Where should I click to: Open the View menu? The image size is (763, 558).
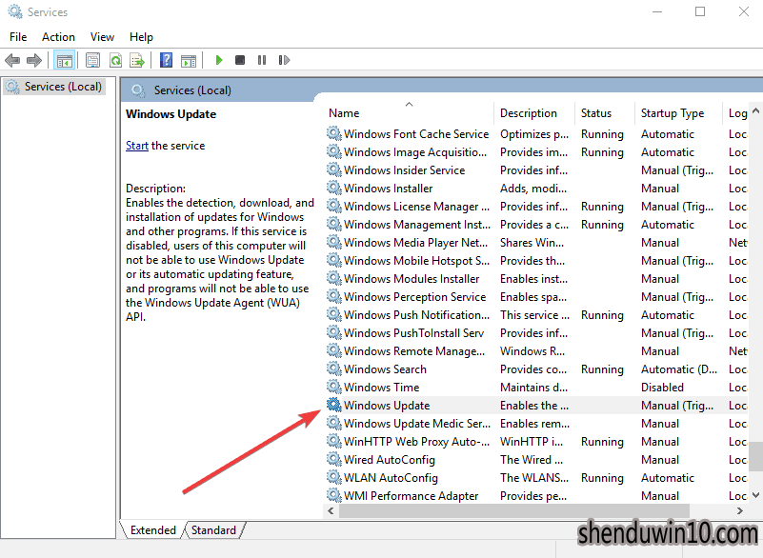coord(102,37)
